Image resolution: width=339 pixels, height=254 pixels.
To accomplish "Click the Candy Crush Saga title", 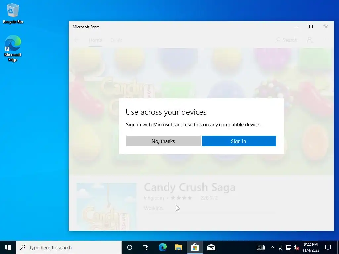I will pyautogui.click(x=190, y=187).
